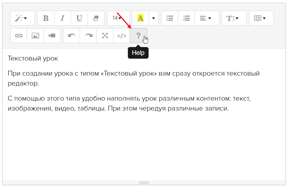Click the insert video icon
288x195 pixels.
[52, 36]
